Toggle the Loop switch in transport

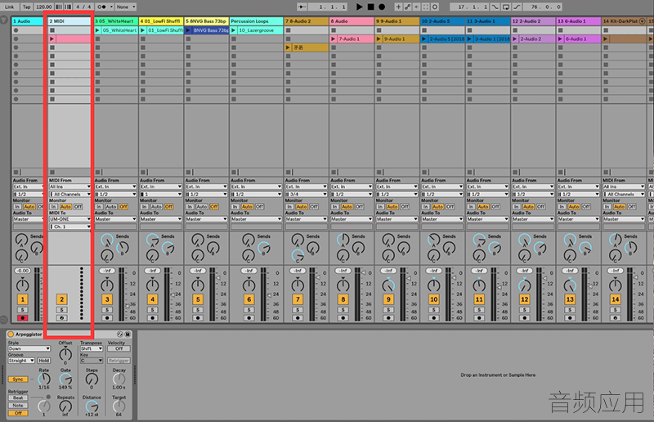point(505,7)
